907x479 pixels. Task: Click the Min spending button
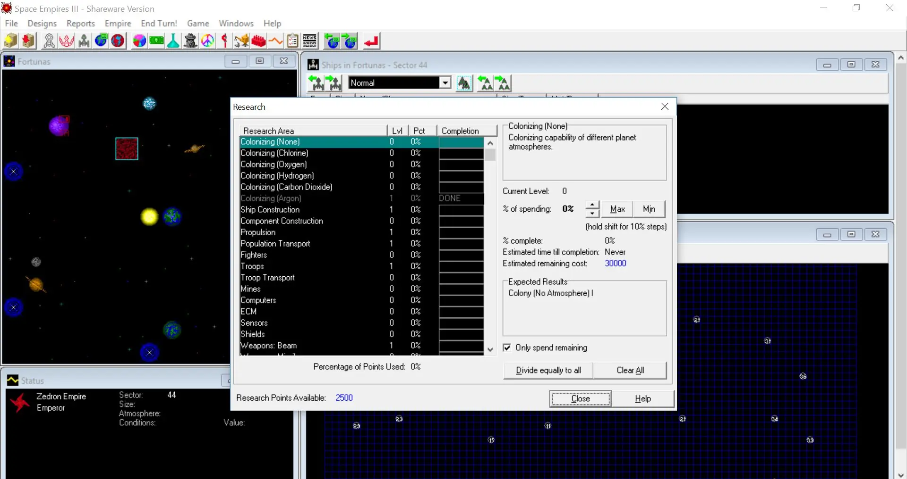click(649, 209)
